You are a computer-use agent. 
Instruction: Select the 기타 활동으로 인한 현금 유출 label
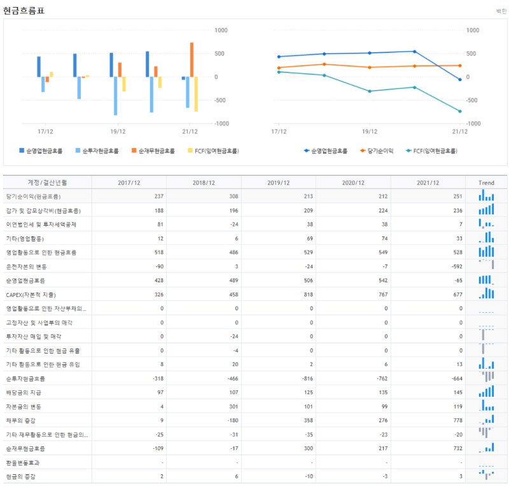click(x=43, y=351)
